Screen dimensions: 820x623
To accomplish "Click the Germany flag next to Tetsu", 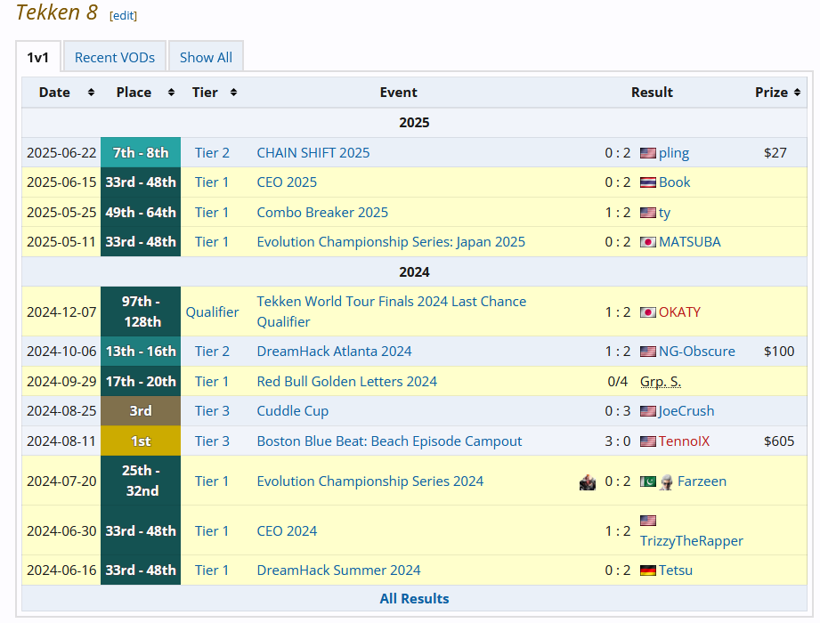I will tap(648, 570).
